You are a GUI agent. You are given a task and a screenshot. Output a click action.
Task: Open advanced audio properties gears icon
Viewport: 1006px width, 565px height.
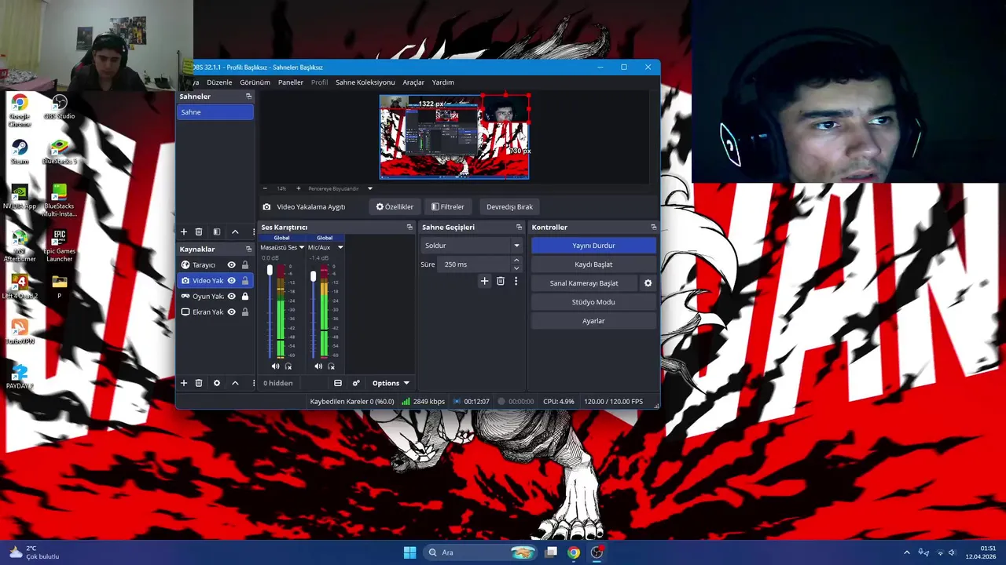(356, 383)
